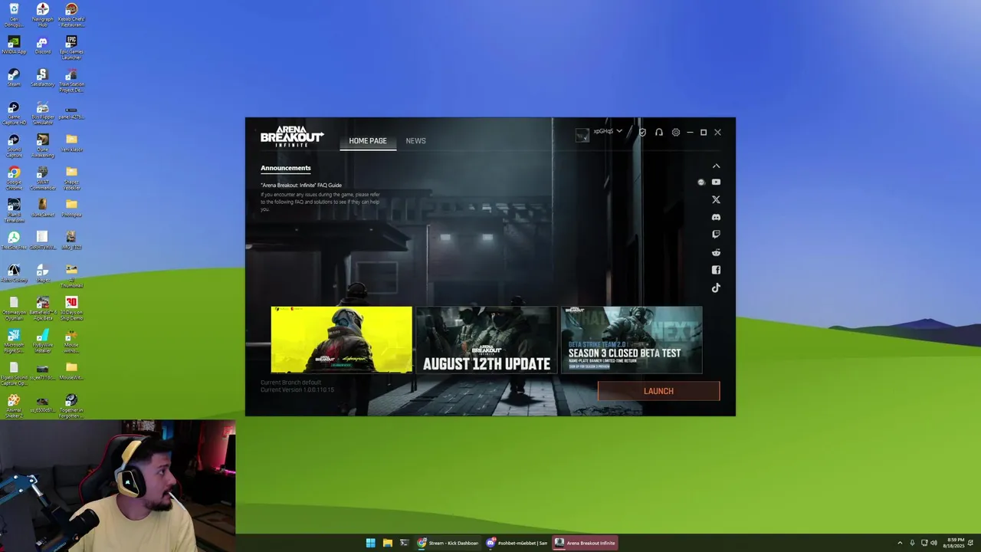981x552 pixels.
Task: Open the Discord link in launcher sidebar
Action: coord(716,217)
